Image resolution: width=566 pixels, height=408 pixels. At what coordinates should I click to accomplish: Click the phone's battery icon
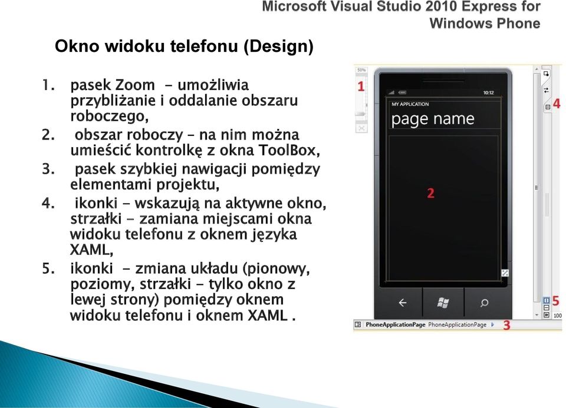coord(402,92)
